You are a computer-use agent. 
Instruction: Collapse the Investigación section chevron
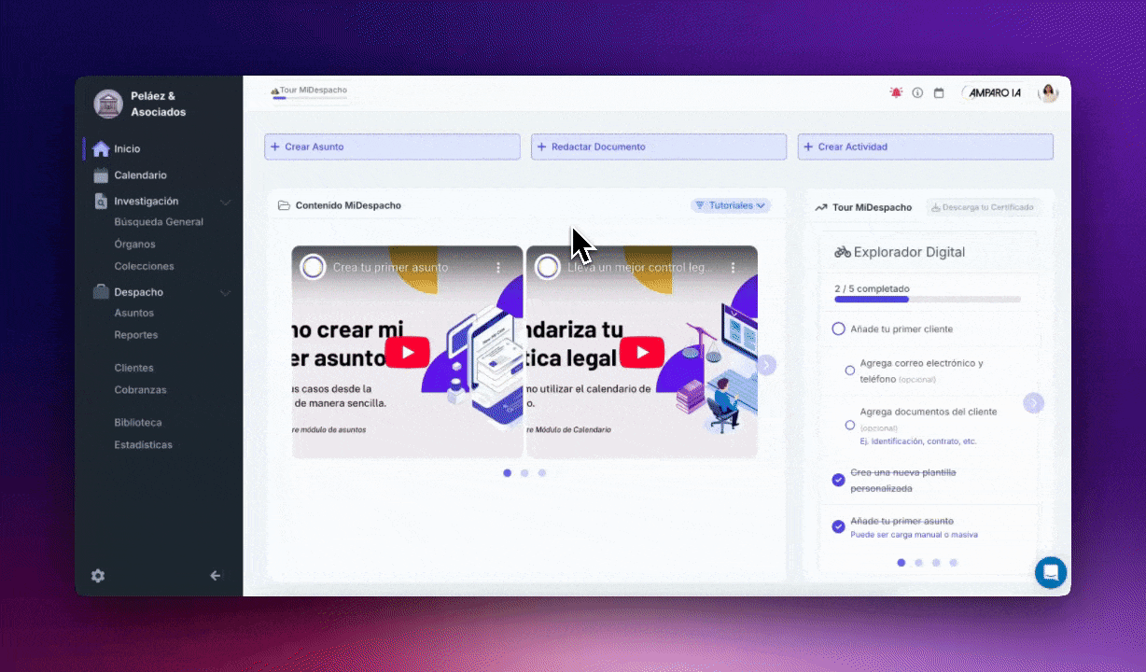pyautogui.click(x=225, y=202)
